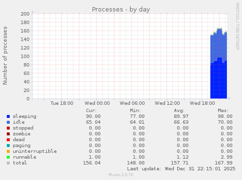This screenshot has height=180, width=242.
Task: Click the 'Wed 18:00' time axis label
Action: point(203,103)
